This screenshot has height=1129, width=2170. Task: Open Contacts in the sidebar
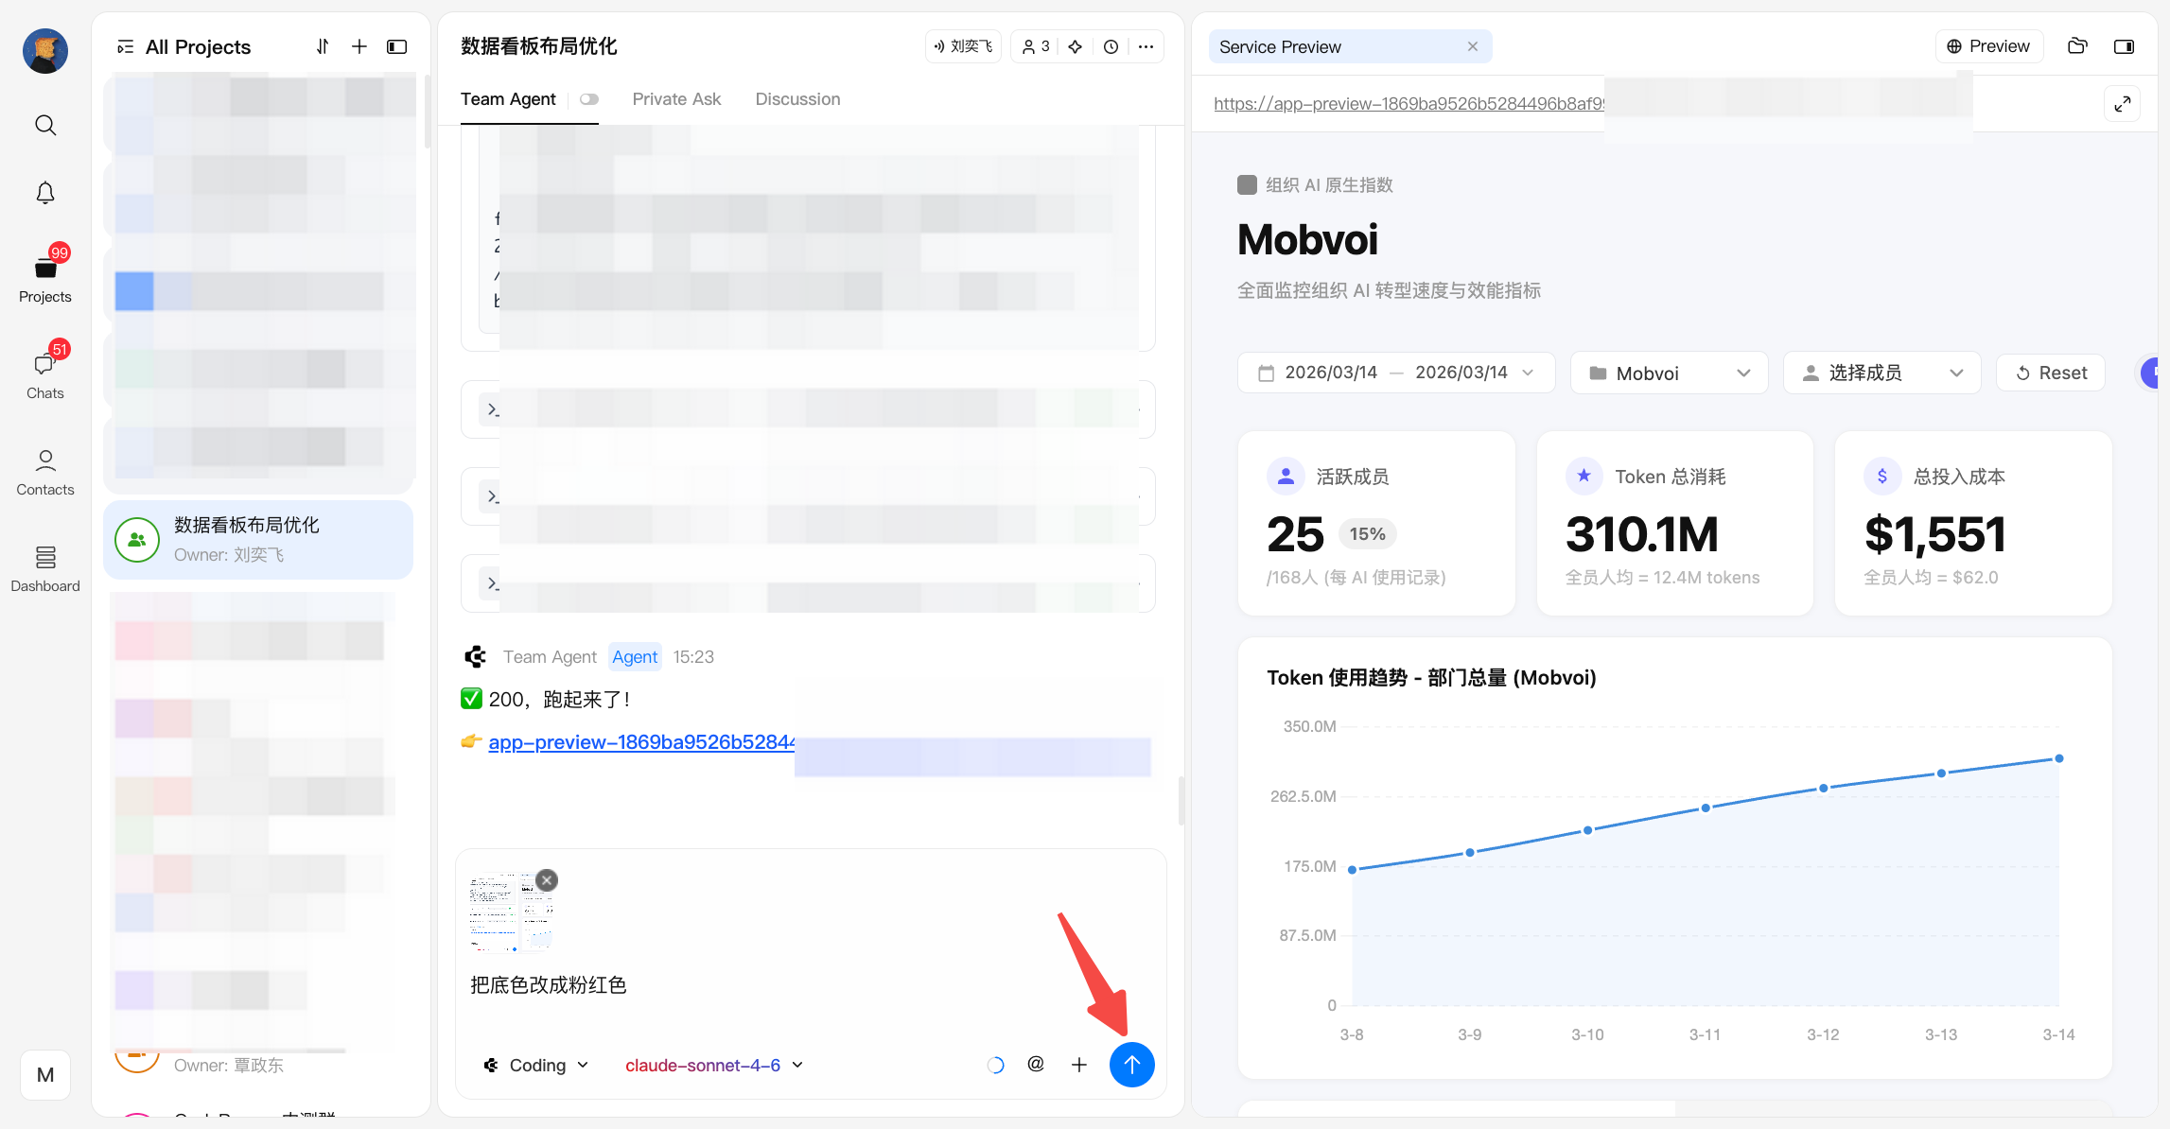[45, 472]
